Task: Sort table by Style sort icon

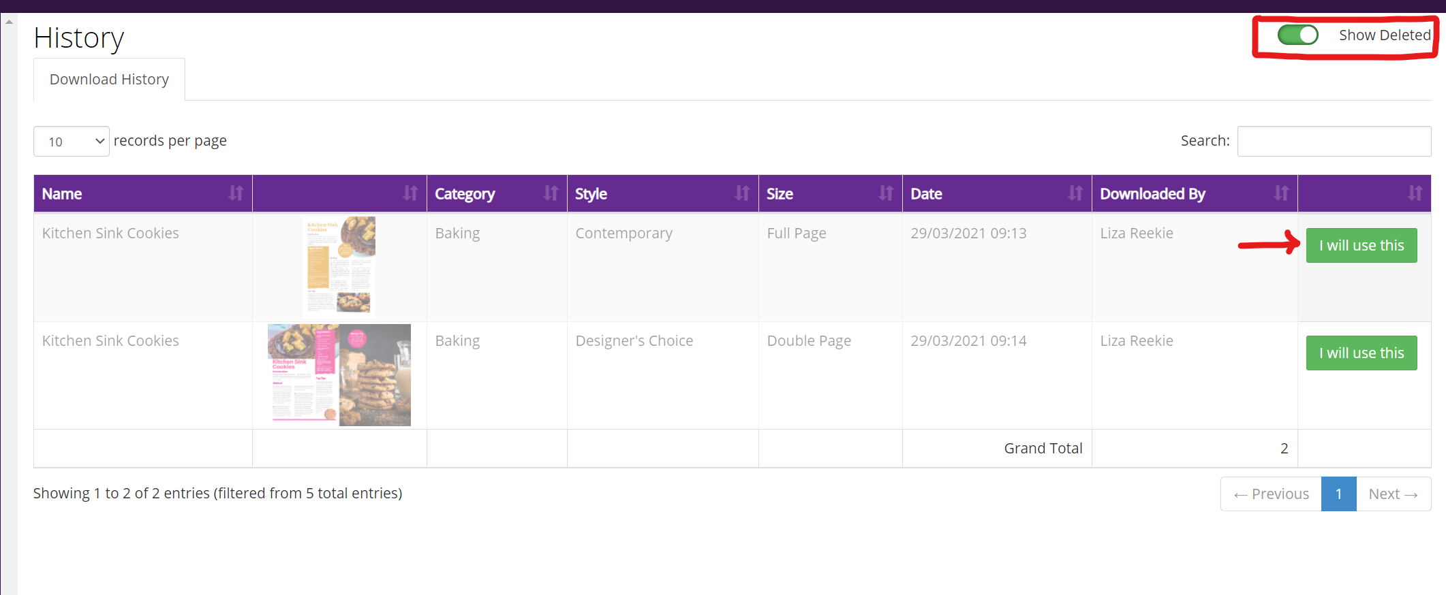Action: [x=742, y=193]
